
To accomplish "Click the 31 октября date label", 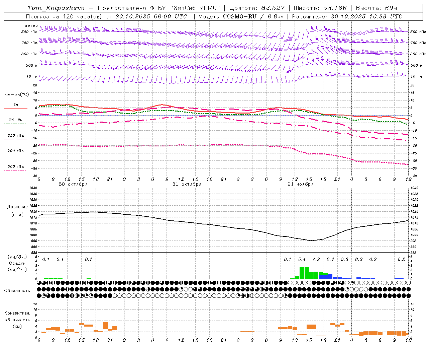I will click(187, 184).
